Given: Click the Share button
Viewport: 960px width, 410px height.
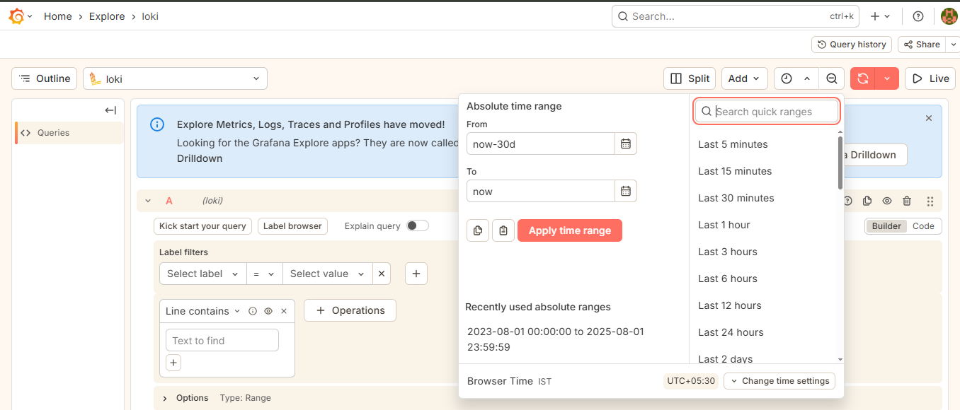Looking at the screenshot, I should [922, 45].
